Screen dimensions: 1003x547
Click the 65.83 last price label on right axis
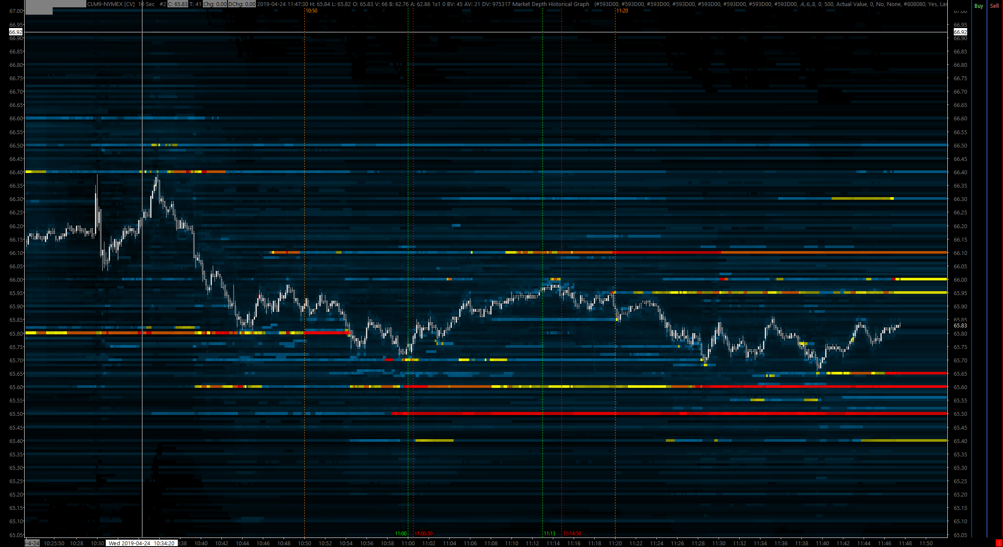(960, 326)
